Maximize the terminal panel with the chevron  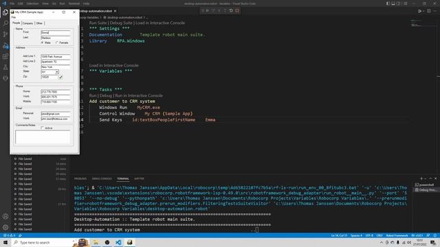[x=430, y=178]
